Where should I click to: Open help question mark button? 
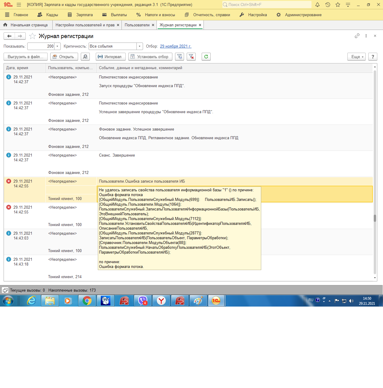(373, 57)
